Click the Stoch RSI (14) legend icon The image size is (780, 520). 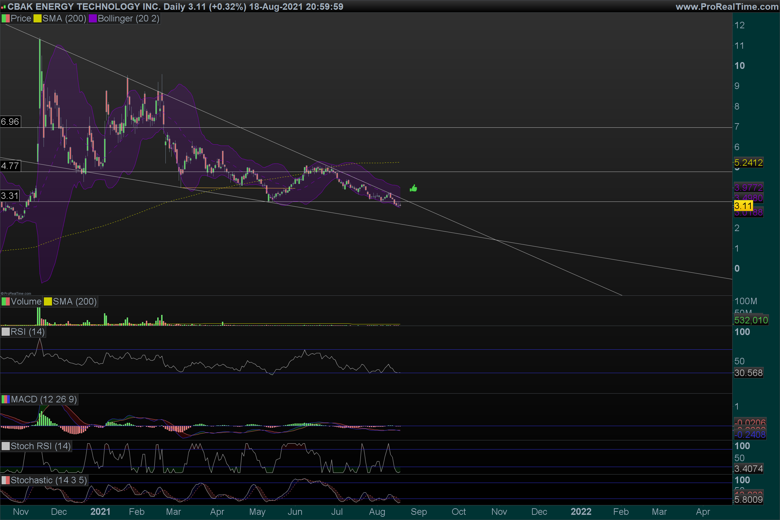point(6,446)
